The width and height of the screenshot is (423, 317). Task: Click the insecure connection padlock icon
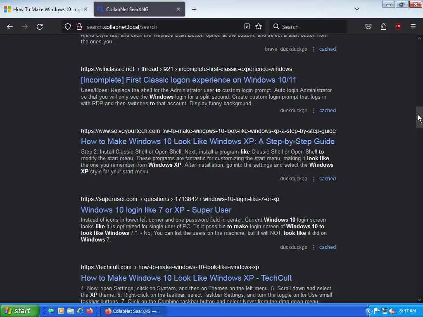[x=79, y=27]
